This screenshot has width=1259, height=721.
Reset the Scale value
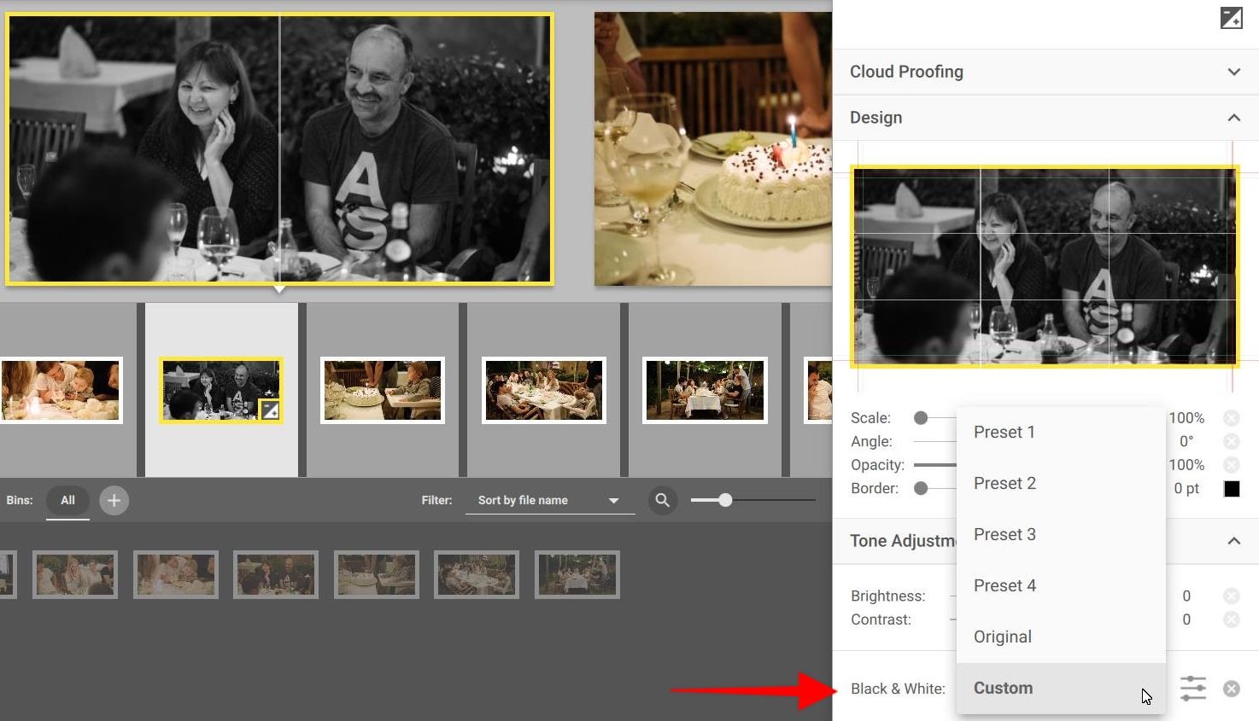tap(1231, 418)
